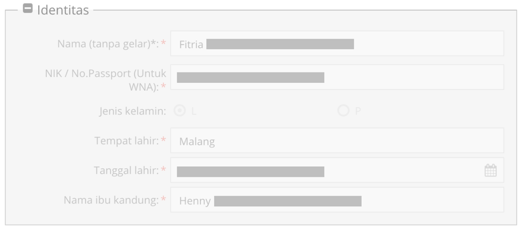Click into the NIK / No.Passport field

(x=337, y=77)
